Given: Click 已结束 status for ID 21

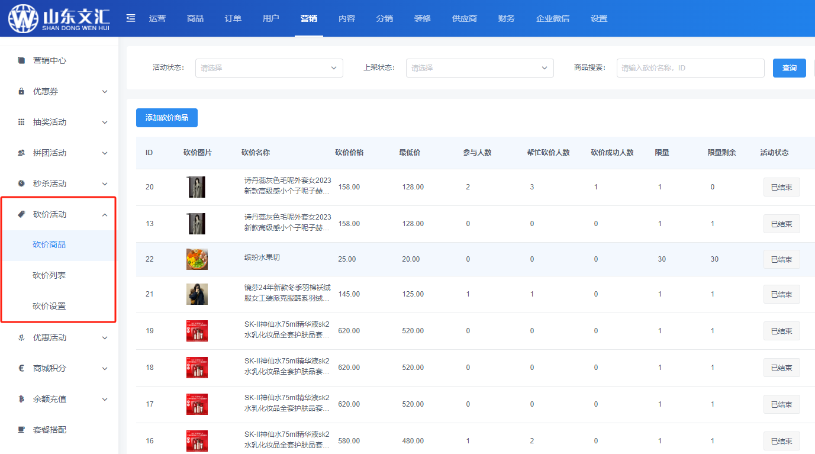Looking at the screenshot, I should pos(782,294).
